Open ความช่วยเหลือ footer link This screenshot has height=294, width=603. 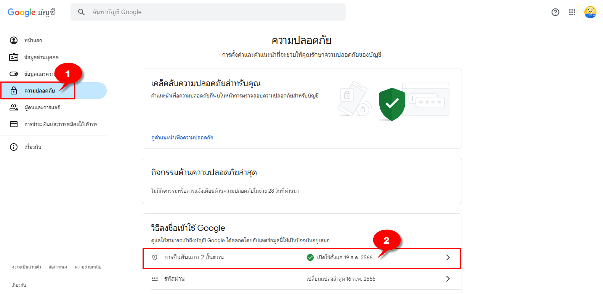pos(88,267)
